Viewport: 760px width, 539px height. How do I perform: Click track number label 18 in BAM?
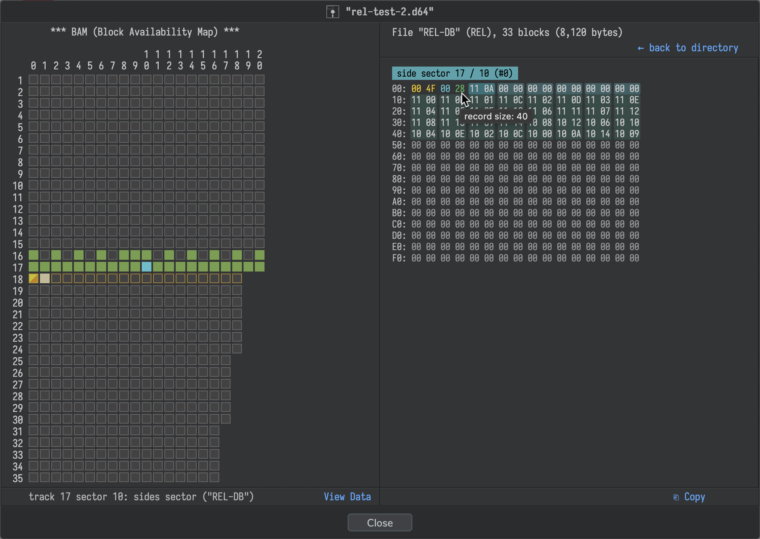pos(18,280)
